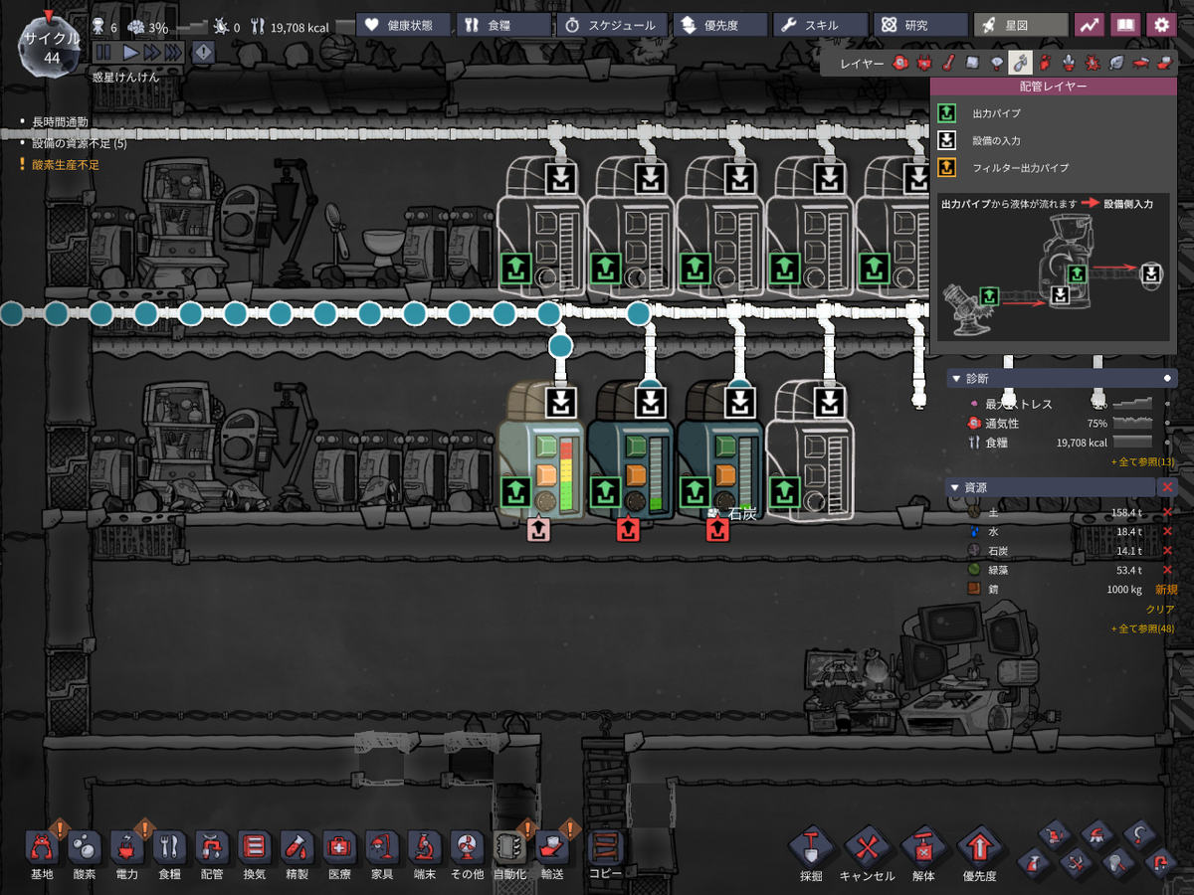Toggle the temperature overlay in レイヤー bar
This screenshot has width=1194, height=895.
[x=949, y=63]
